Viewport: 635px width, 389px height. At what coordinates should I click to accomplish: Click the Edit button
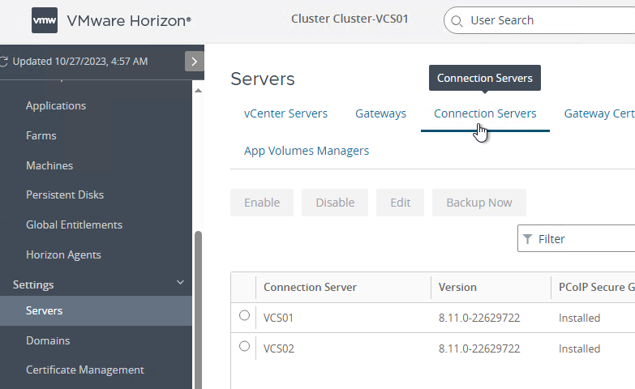[x=400, y=203]
